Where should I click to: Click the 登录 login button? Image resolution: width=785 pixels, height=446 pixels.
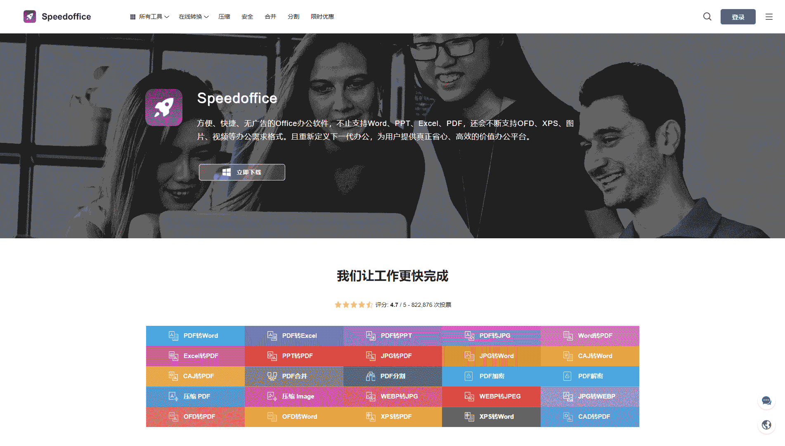tap(738, 17)
